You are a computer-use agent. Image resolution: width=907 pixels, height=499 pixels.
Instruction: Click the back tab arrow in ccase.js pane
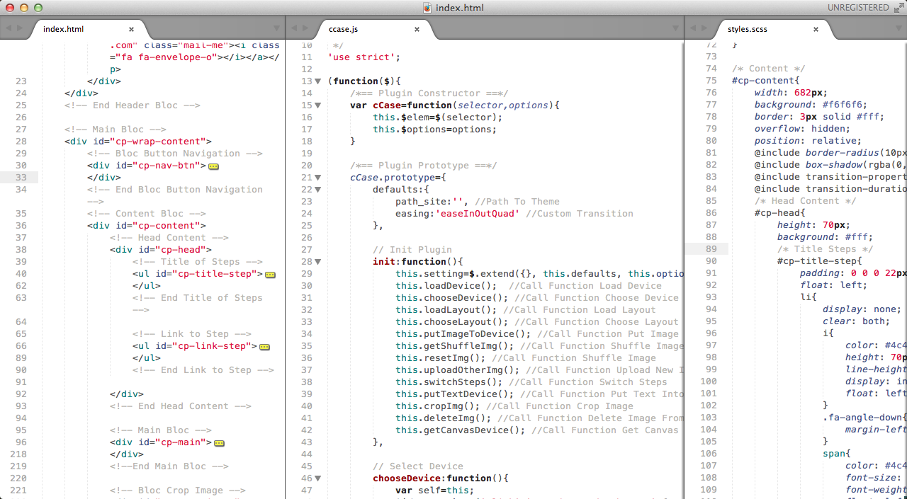click(295, 29)
